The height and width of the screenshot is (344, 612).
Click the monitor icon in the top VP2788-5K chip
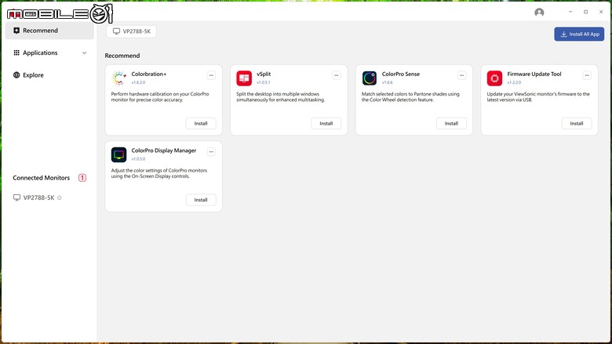(x=116, y=31)
